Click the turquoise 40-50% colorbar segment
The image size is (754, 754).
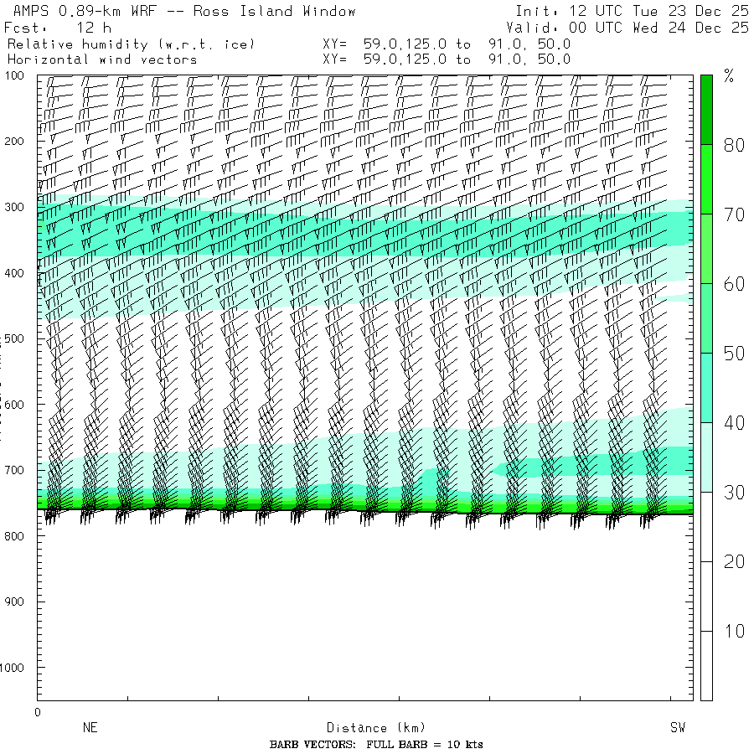(706, 387)
